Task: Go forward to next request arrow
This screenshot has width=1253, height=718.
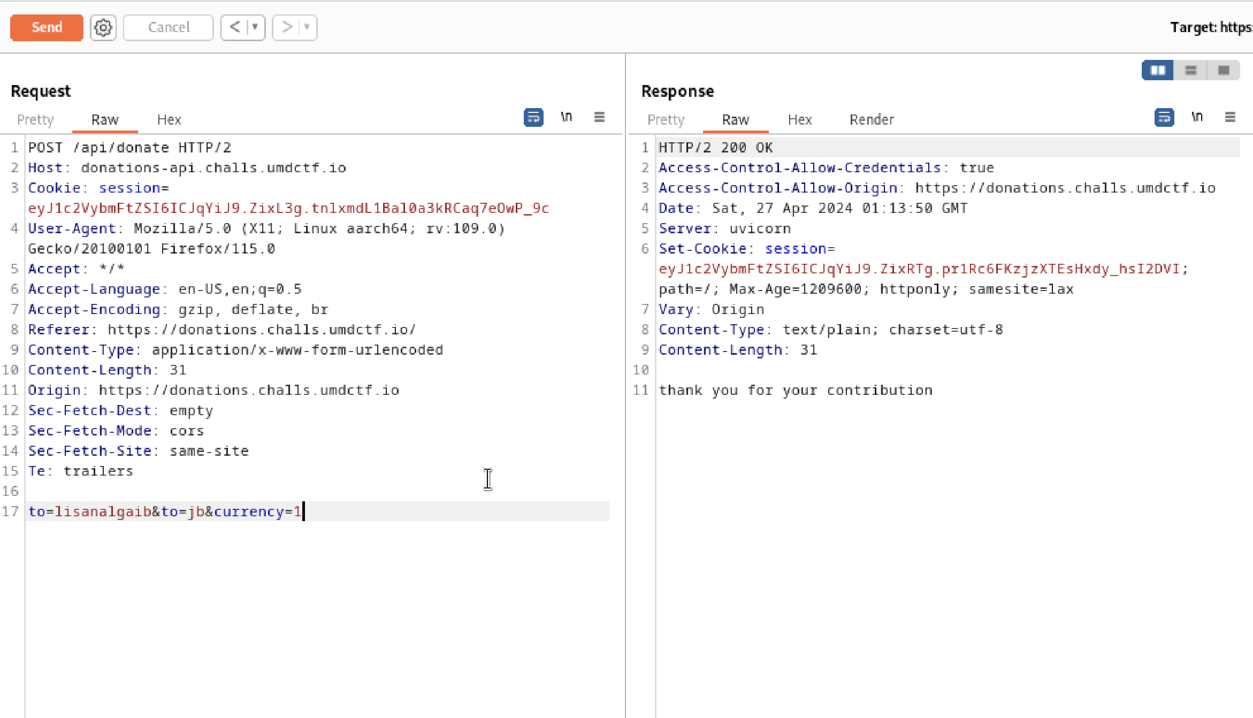Action: point(287,27)
